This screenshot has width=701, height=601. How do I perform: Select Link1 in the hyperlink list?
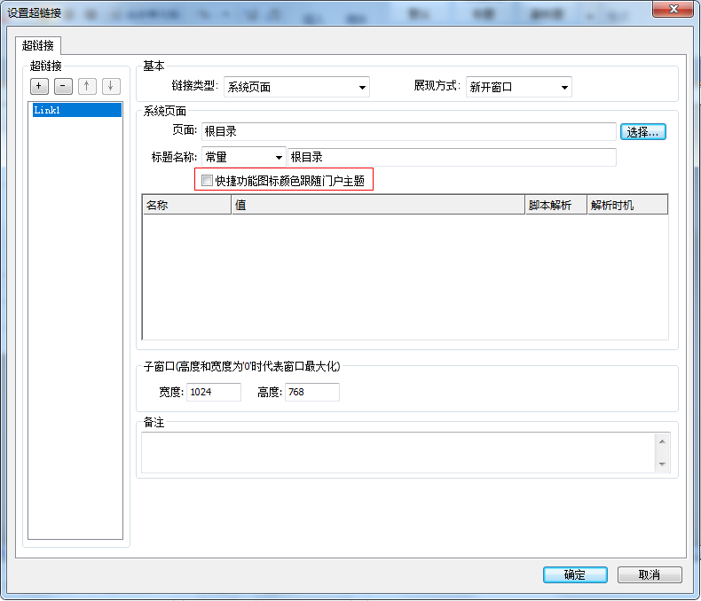75,110
